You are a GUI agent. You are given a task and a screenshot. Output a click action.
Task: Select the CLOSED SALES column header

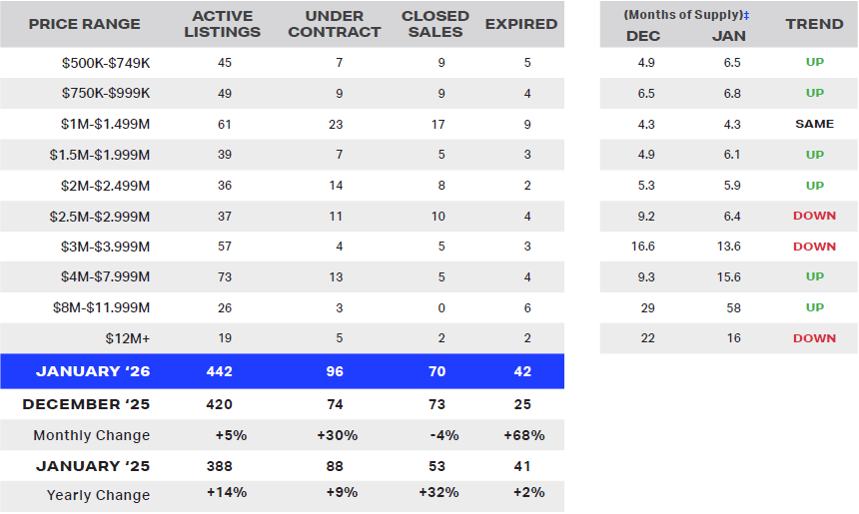click(x=434, y=24)
